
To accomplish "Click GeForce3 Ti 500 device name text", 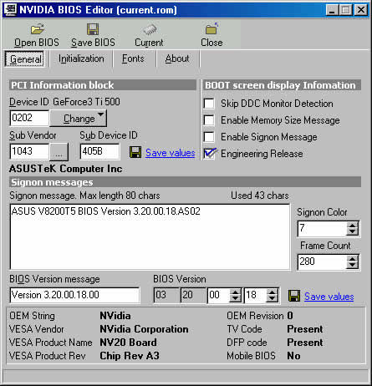I will (86, 102).
